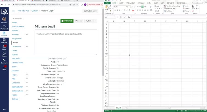Toggle Bold formatting in Excel ribbon
The image size is (207, 112).
(x=115, y=10)
